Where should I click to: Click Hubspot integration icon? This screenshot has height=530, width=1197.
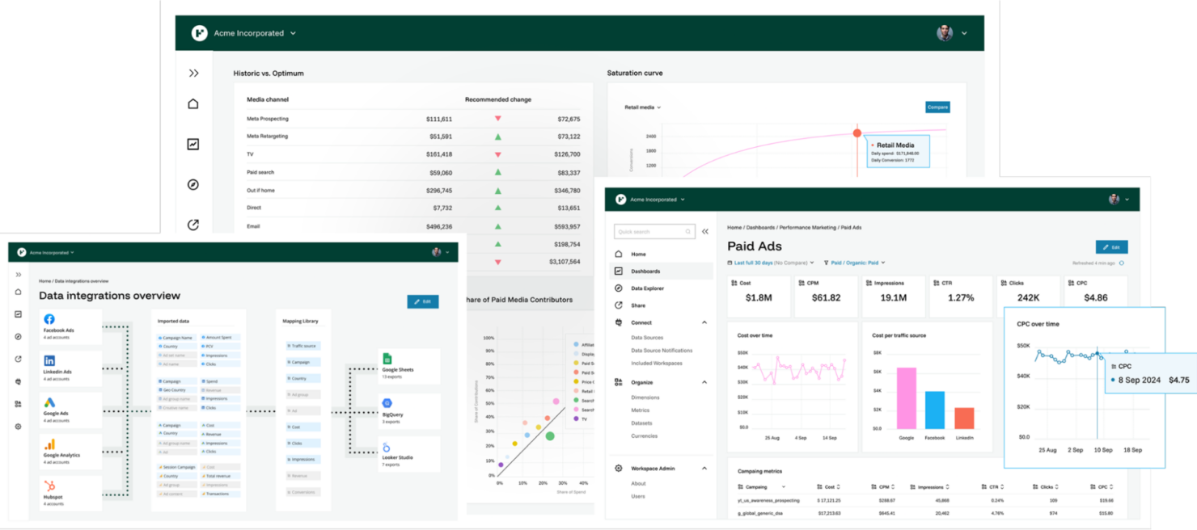[x=49, y=486]
